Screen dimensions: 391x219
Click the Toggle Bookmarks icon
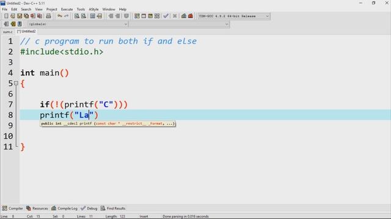[13, 24]
